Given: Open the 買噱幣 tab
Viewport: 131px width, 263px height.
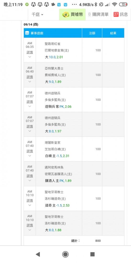Looking at the screenshot, I should pos(72,14).
